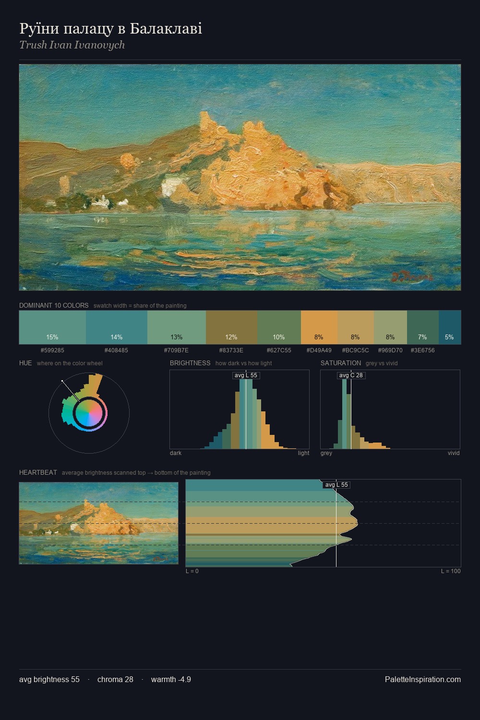Click the painting title Руїни палацу в Балаклаві
Viewport: 480px width, 720px height.
pyautogui.click(x=110, y=29)
